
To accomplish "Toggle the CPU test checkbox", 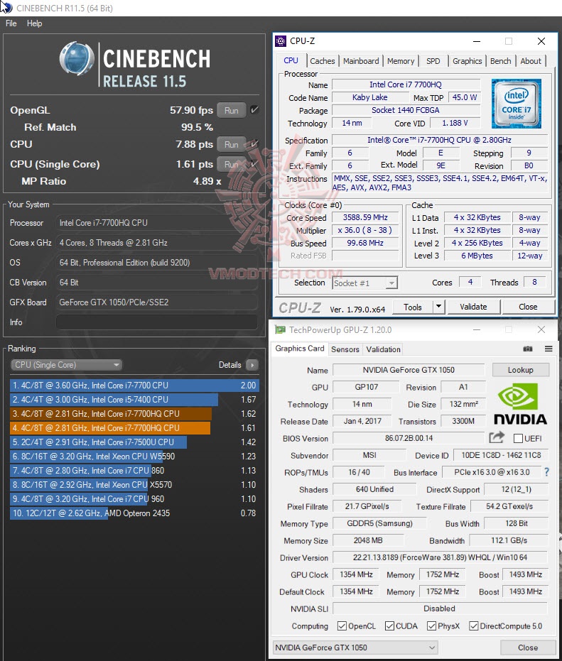I will click(254, 143).
